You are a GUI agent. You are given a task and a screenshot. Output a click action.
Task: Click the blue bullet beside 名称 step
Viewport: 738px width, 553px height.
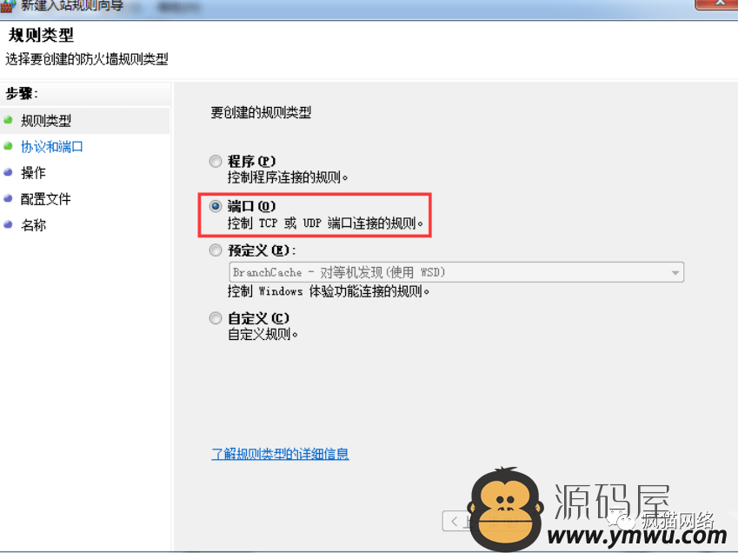click(8, 224)
